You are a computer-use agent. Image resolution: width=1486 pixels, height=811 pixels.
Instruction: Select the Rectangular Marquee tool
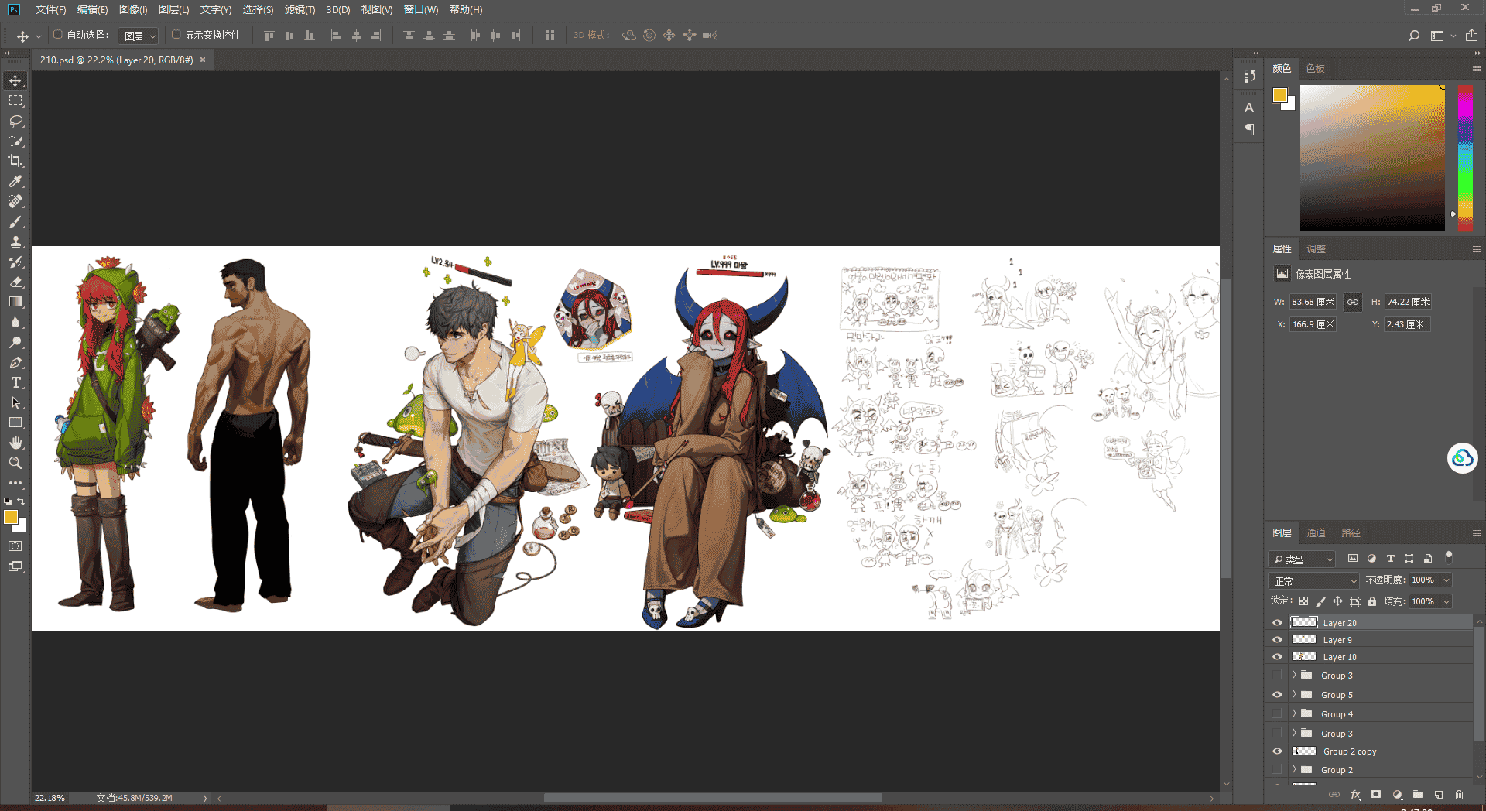coord(15,101)
